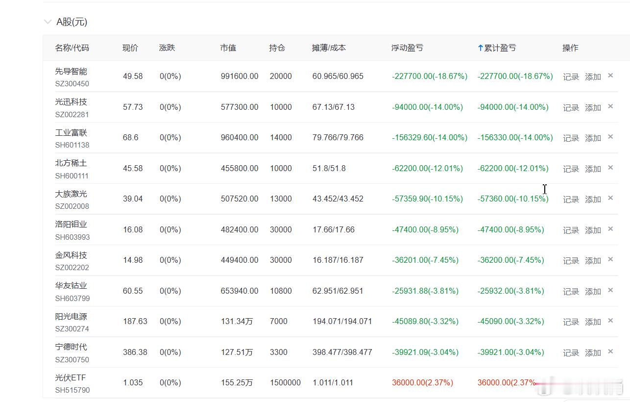Delete the 先导智能 row with X icon
This screenshot has height=402, width=630.
pos(610,75)
